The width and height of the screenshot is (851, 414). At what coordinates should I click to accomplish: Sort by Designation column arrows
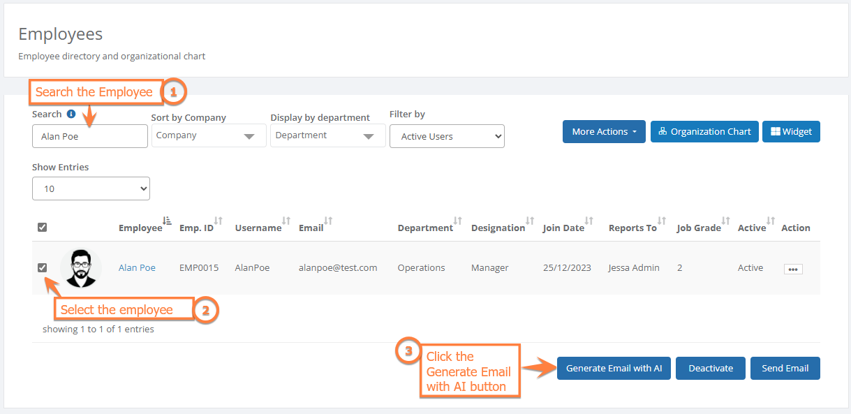point(530,221)
